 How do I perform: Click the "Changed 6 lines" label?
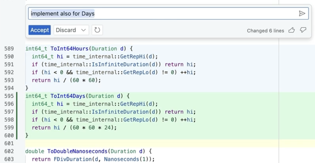(x=266, y=31)
